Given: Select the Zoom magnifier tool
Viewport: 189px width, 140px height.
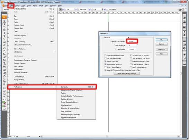Looking at the screenshot, I should click(x=4, y=97).
